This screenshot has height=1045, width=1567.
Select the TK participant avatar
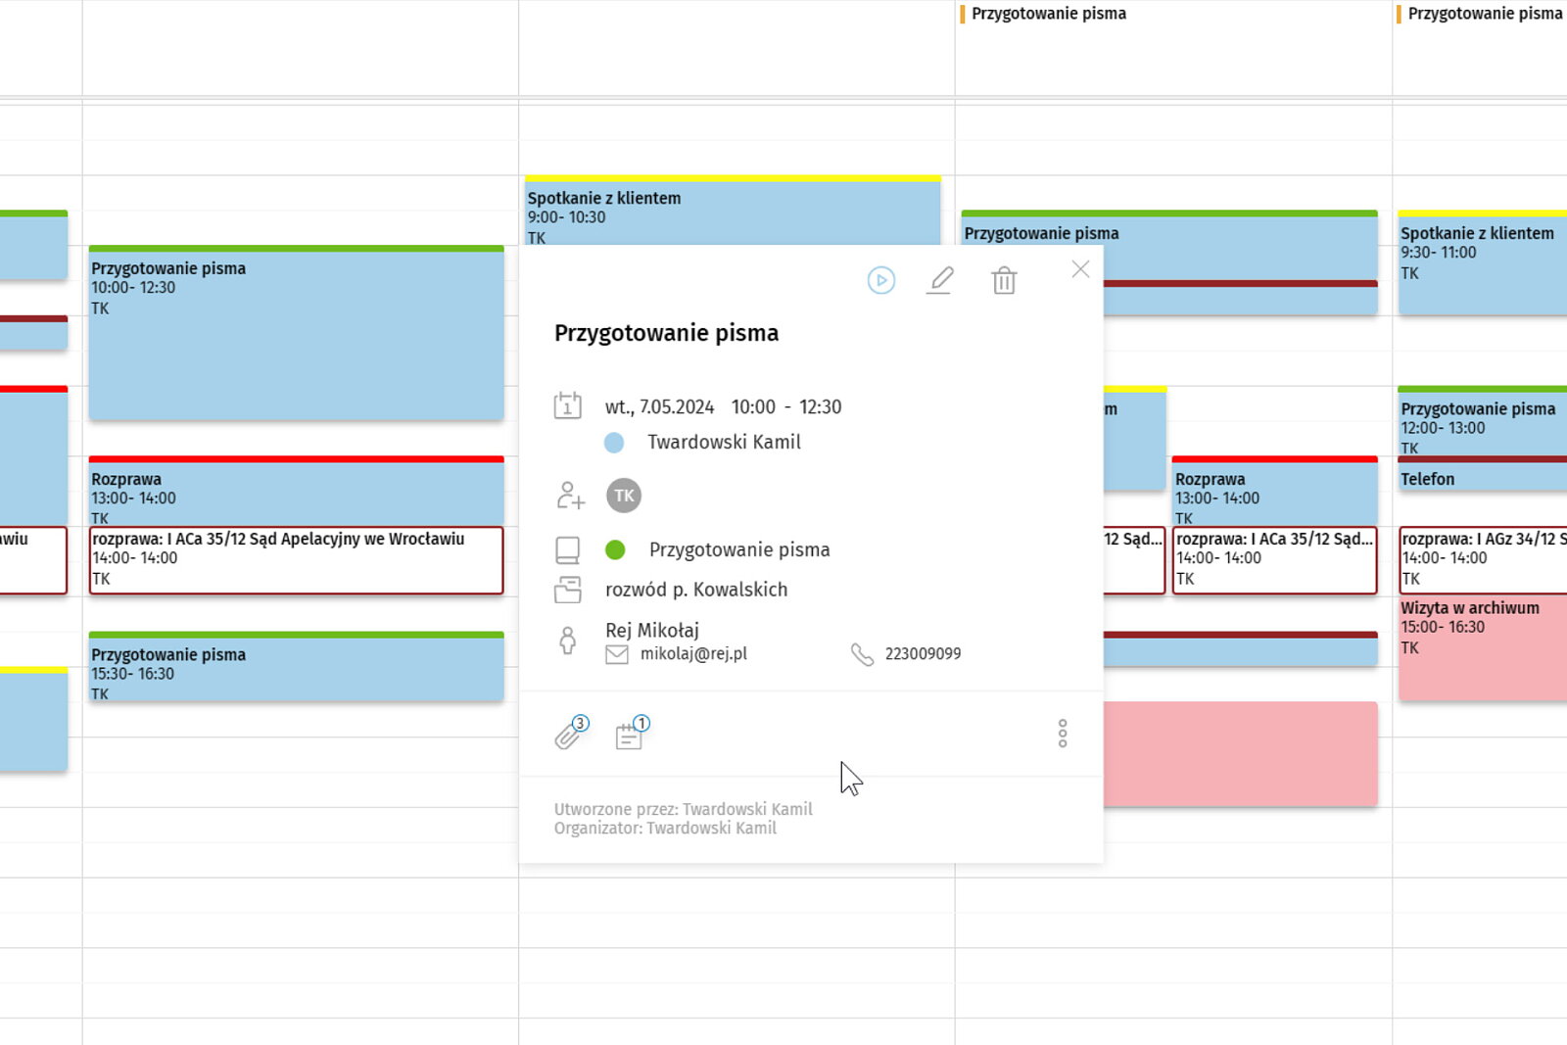tap(624, 496)
